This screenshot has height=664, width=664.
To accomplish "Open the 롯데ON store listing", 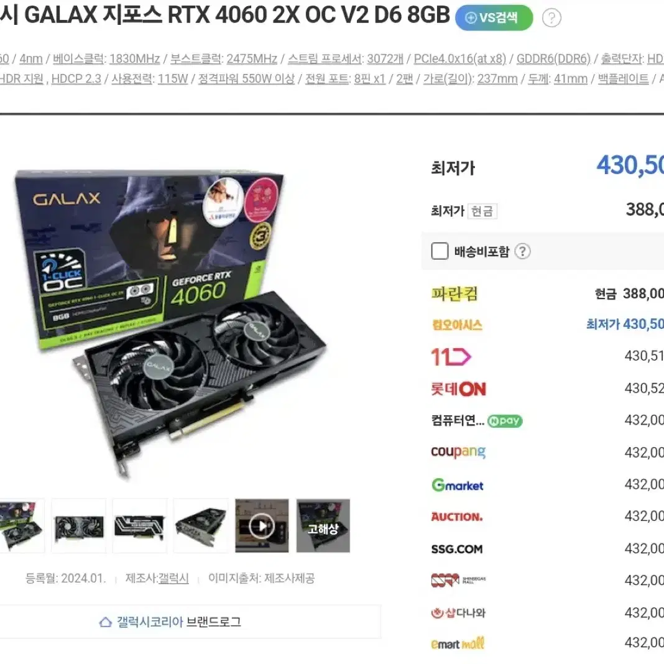I will [458, 389].
